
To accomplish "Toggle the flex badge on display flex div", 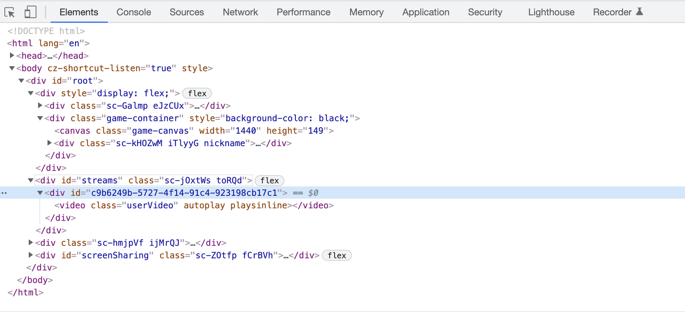I will (x=197, y=93).
